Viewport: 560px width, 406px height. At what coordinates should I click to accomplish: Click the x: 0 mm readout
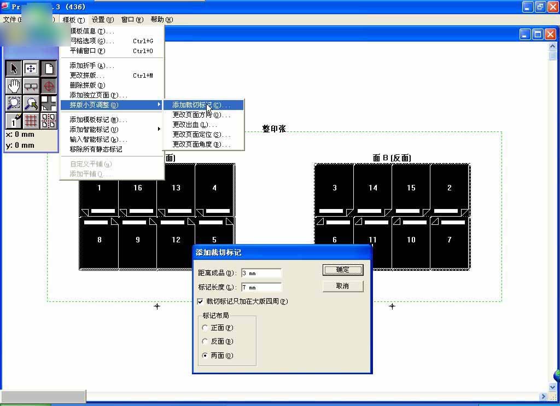tap(20, 135)
